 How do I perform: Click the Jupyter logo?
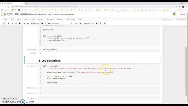click(7, 14)
